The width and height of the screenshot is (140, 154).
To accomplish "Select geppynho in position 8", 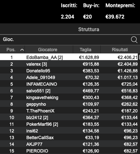I will coord(69,104).
